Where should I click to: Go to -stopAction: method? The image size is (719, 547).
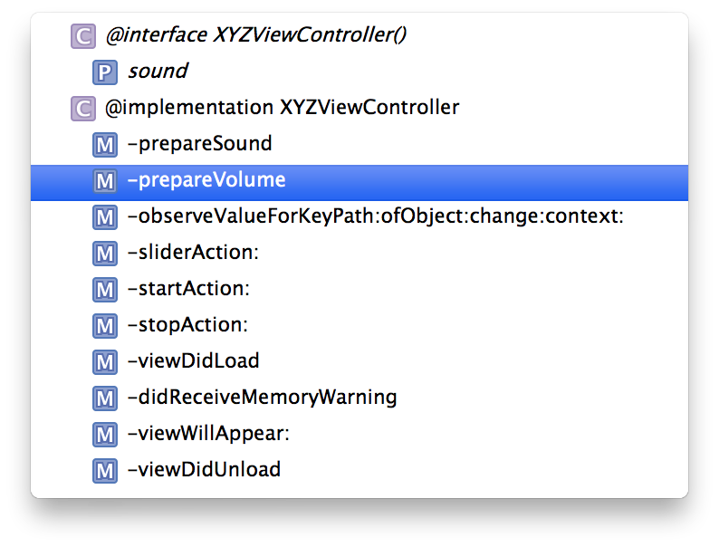[x=187, y=325]
